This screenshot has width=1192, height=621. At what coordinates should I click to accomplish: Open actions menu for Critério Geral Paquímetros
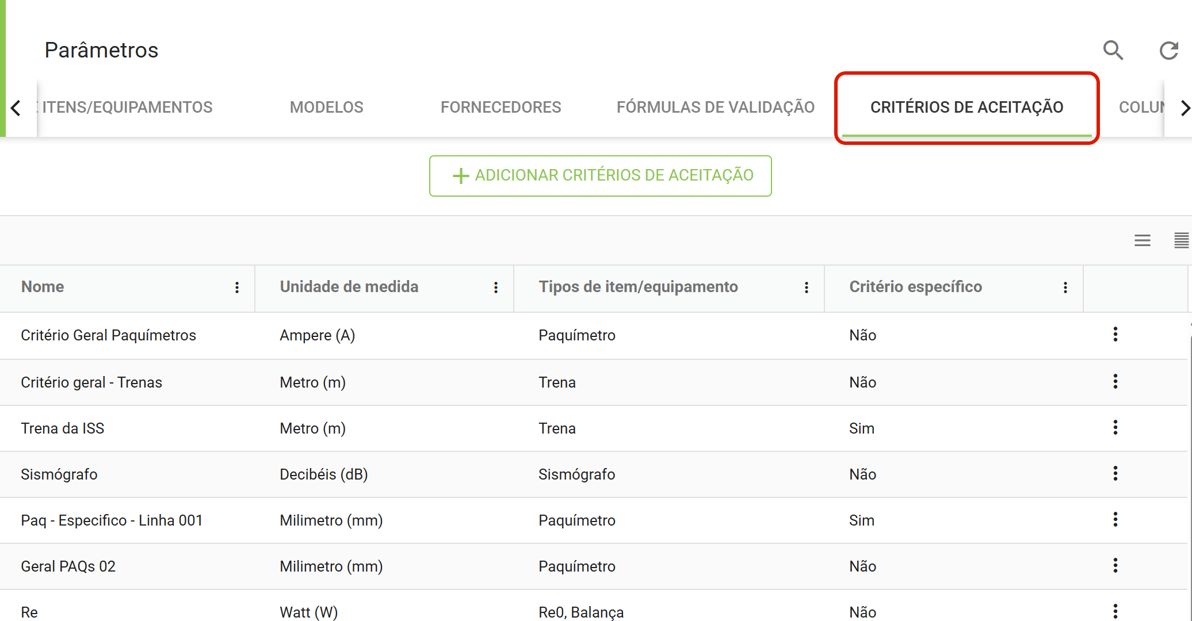1115,335
